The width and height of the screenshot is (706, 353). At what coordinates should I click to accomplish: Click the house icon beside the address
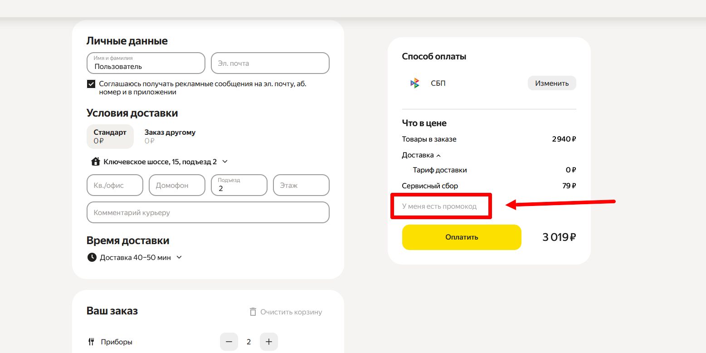coord(95,162)
